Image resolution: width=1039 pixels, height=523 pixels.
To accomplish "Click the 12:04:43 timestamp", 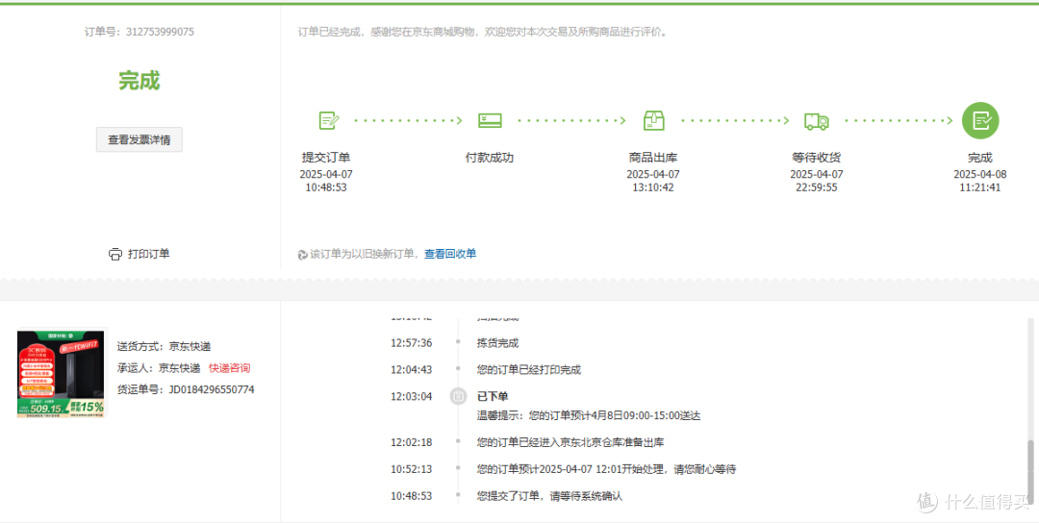I will click(x=411, y=369).
